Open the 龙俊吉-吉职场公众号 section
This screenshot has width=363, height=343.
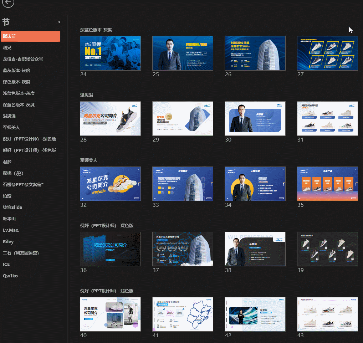(x=23, y=59)
